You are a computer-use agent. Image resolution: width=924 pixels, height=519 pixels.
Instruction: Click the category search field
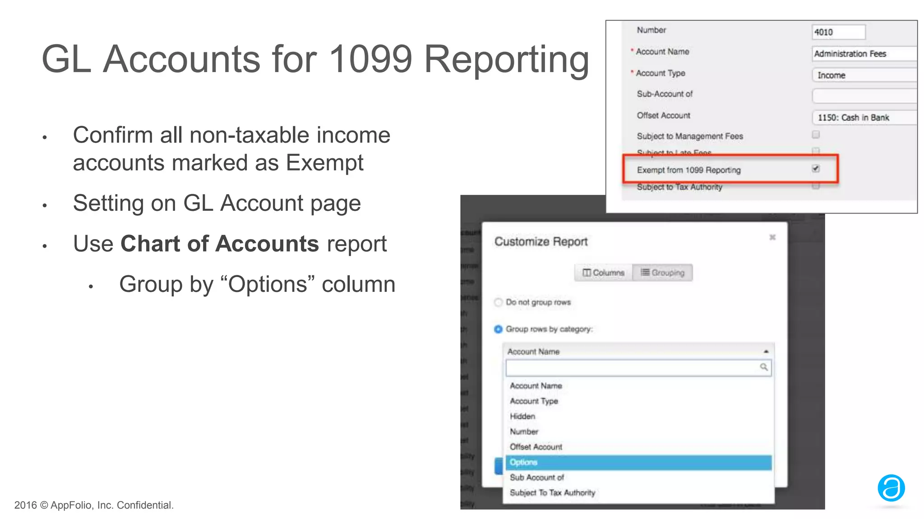coord(638,368)
